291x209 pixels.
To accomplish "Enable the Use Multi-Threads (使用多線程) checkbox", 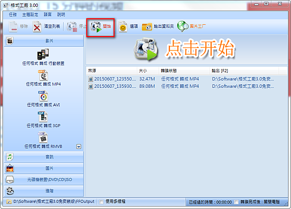I will 101,202.
